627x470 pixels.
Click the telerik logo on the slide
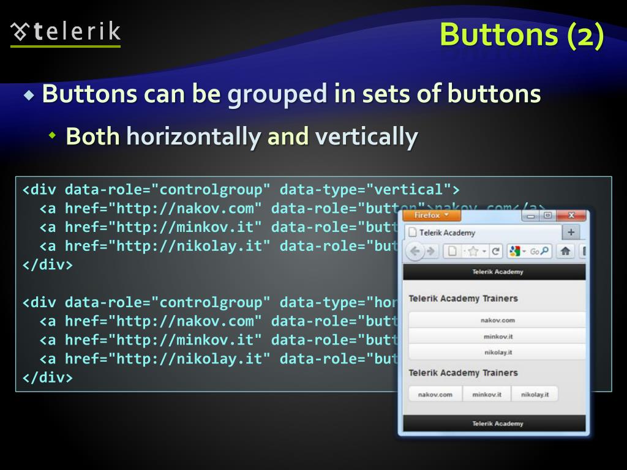[66, 33]
